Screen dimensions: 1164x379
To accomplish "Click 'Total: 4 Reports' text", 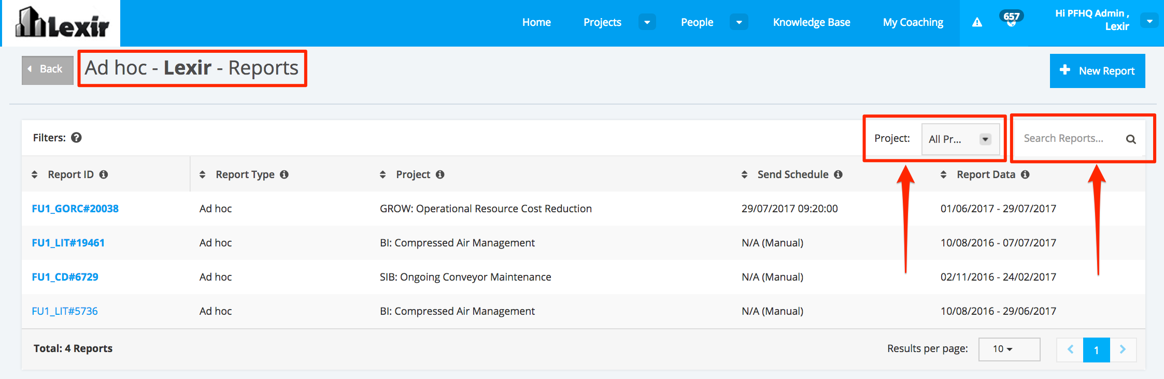I will pos(73,348).
